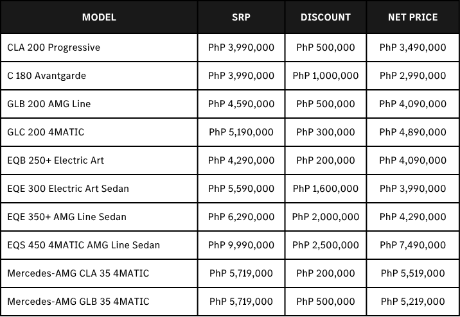Click the SRP column header

[x=241, y=17]
